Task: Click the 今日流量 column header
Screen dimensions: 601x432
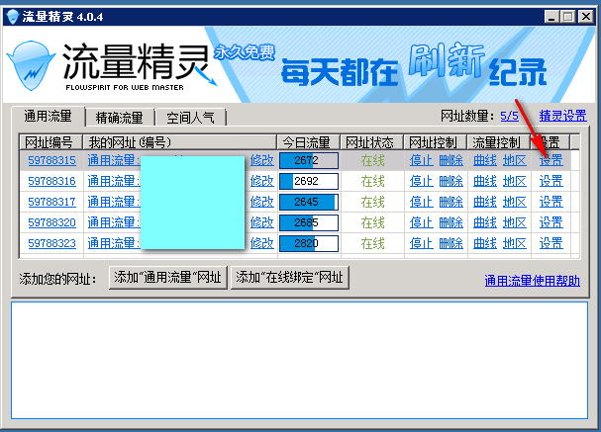Action: (308, 142)
